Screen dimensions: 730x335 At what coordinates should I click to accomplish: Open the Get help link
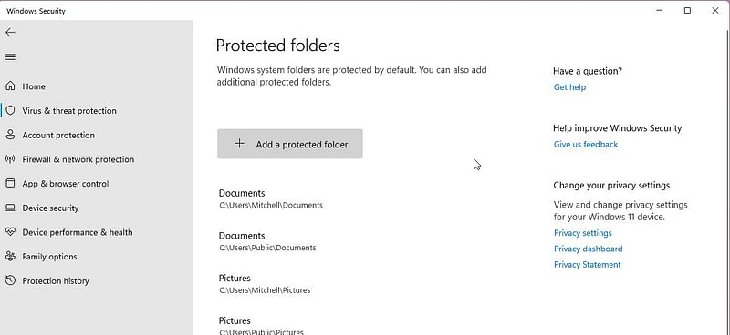pyautogui.click(x=569, y=87)
